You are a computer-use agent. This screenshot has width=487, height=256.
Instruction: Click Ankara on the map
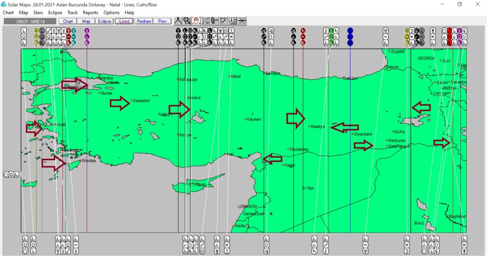coord(193,98)
